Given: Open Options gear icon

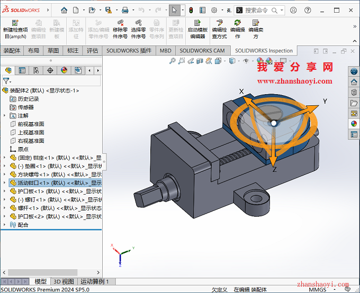Looking at the screenshot, I should point(214,10).
